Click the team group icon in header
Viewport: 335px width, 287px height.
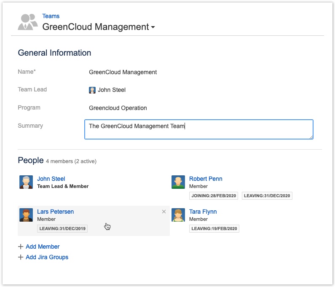[28, 22]
